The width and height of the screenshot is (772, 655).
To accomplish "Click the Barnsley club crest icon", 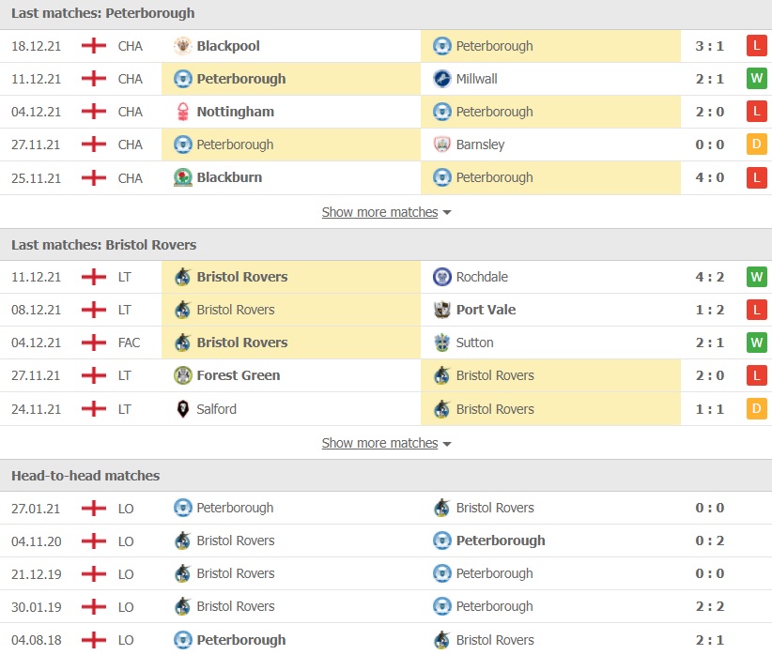I will tap(442, 145).
